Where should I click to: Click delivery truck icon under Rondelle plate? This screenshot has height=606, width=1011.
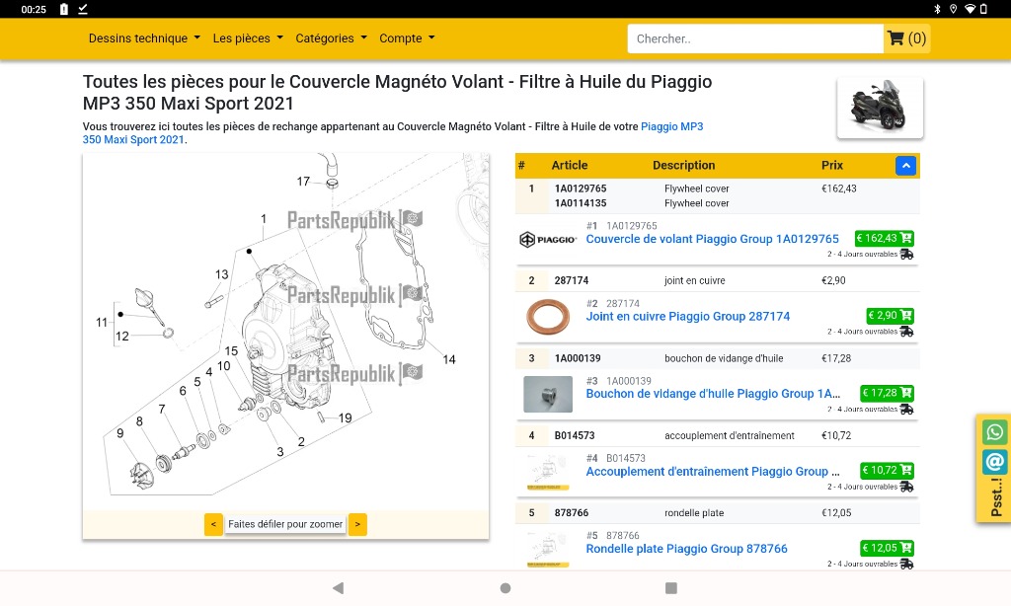906,565
